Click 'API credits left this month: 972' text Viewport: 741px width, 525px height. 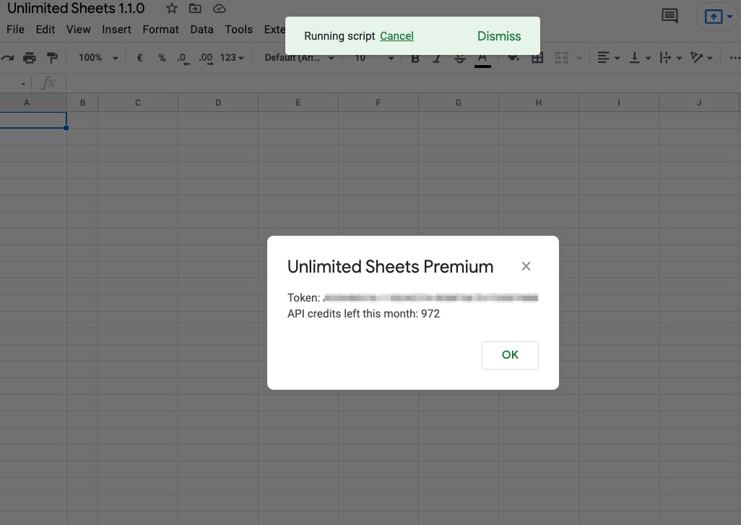coord(363,314)
